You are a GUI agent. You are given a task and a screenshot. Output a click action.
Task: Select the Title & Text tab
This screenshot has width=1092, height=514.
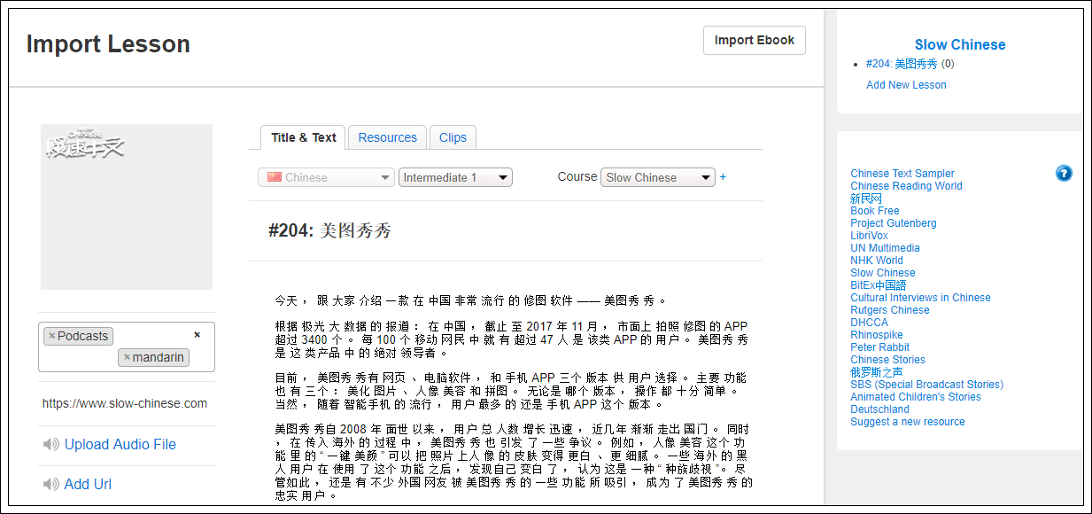click(x=303, y=137)
